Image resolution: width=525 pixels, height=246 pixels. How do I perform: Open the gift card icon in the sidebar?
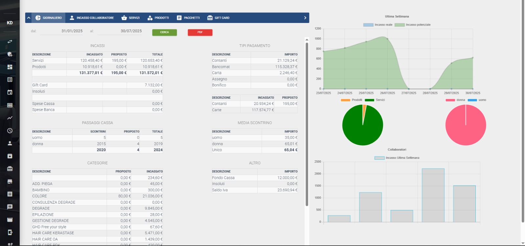pos(10,169)
